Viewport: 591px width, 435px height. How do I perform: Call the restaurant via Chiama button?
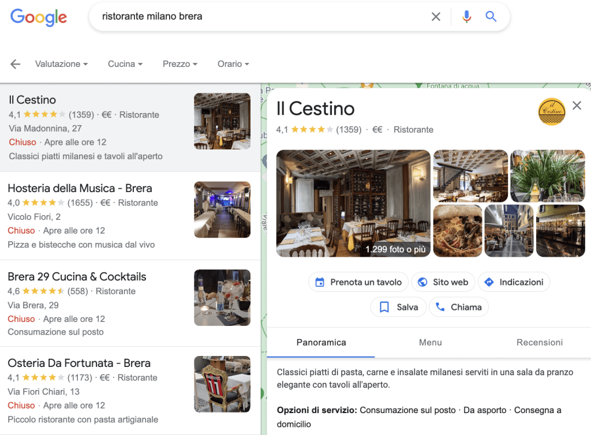(x=459, y=307)
